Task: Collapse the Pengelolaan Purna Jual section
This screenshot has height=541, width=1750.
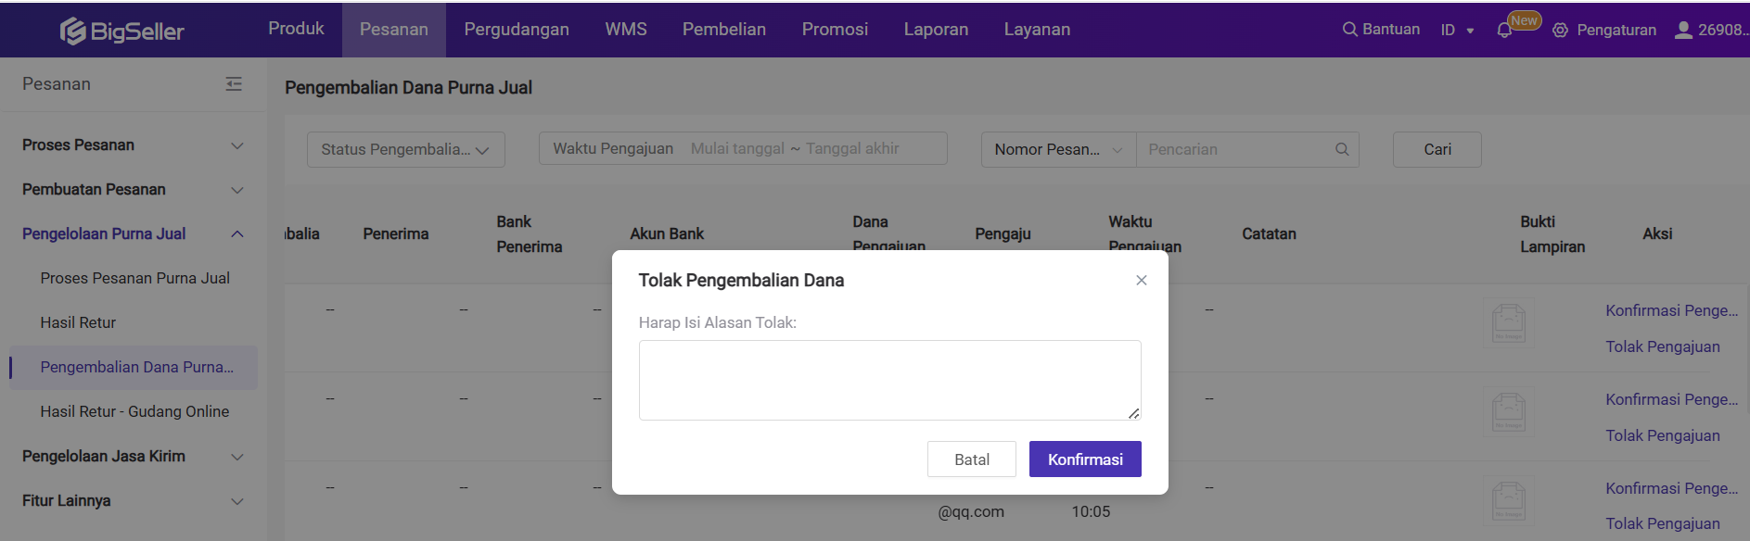Action: click(237, 234)
